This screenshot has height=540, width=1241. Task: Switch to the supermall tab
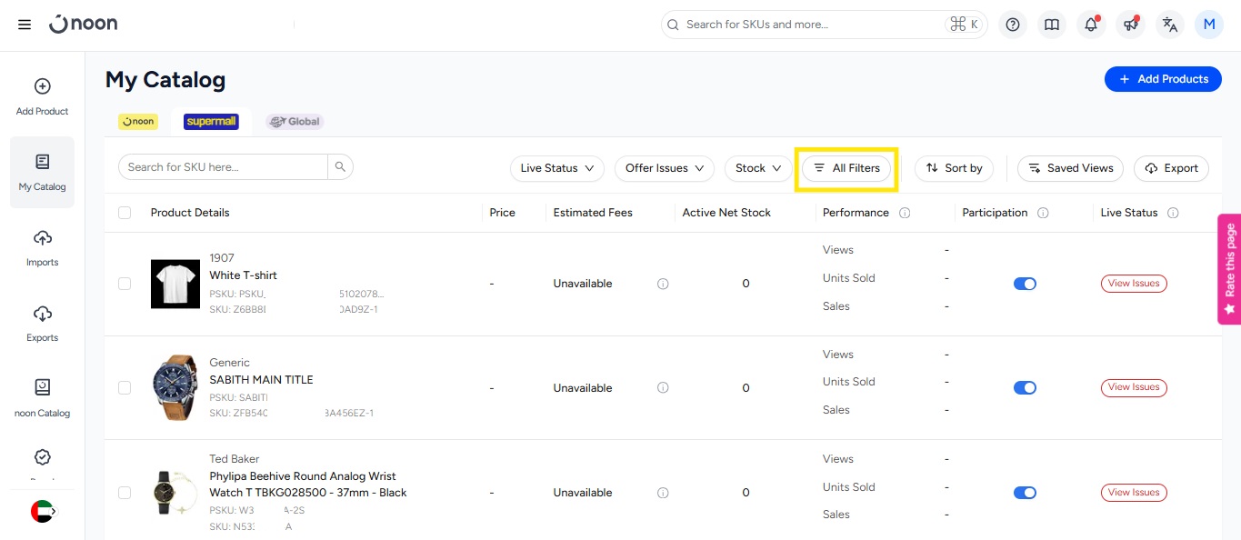click(211, 121)
